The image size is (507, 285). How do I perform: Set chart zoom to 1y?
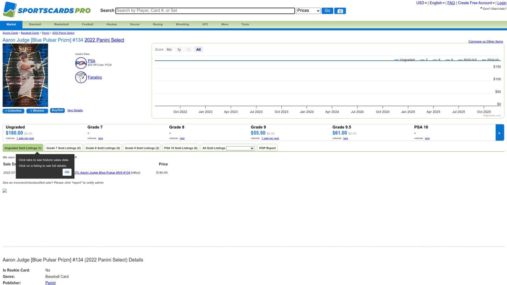179,49
